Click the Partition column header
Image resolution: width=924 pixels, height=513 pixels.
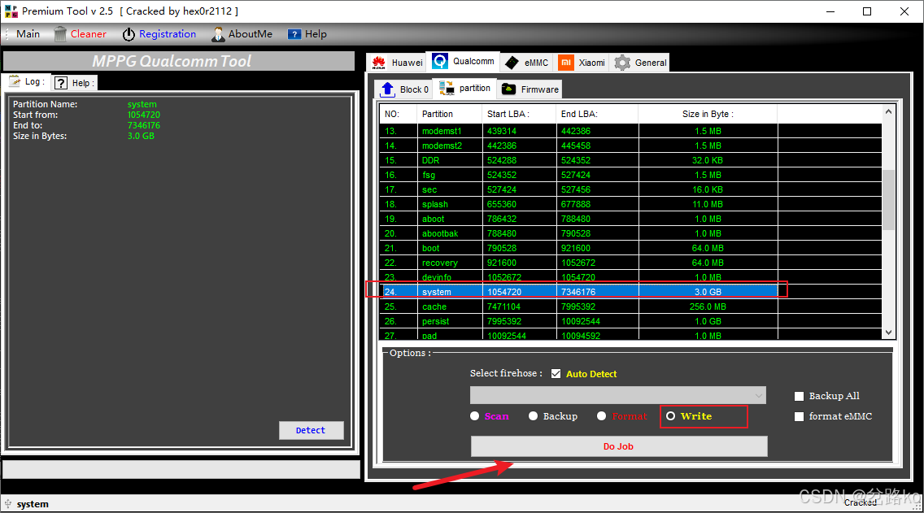point(449,115)
